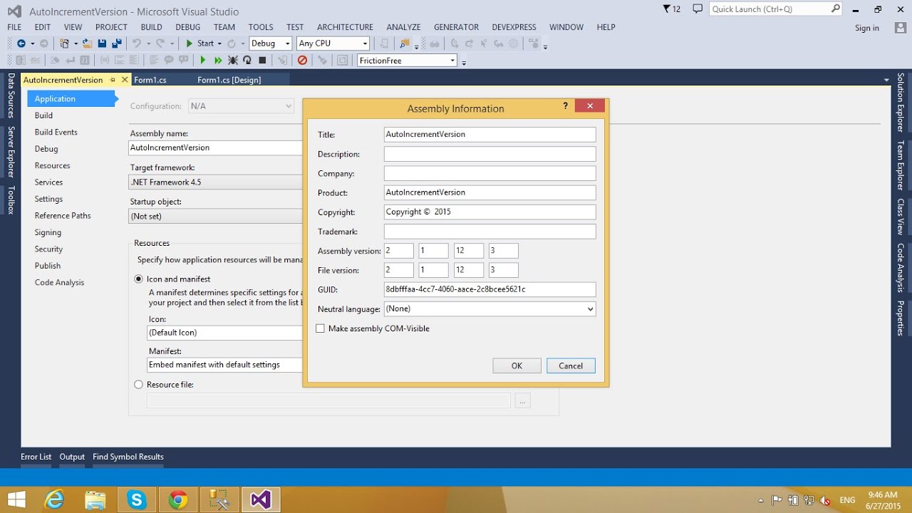Click the circular refresh arrow icon

pos(247,61)
